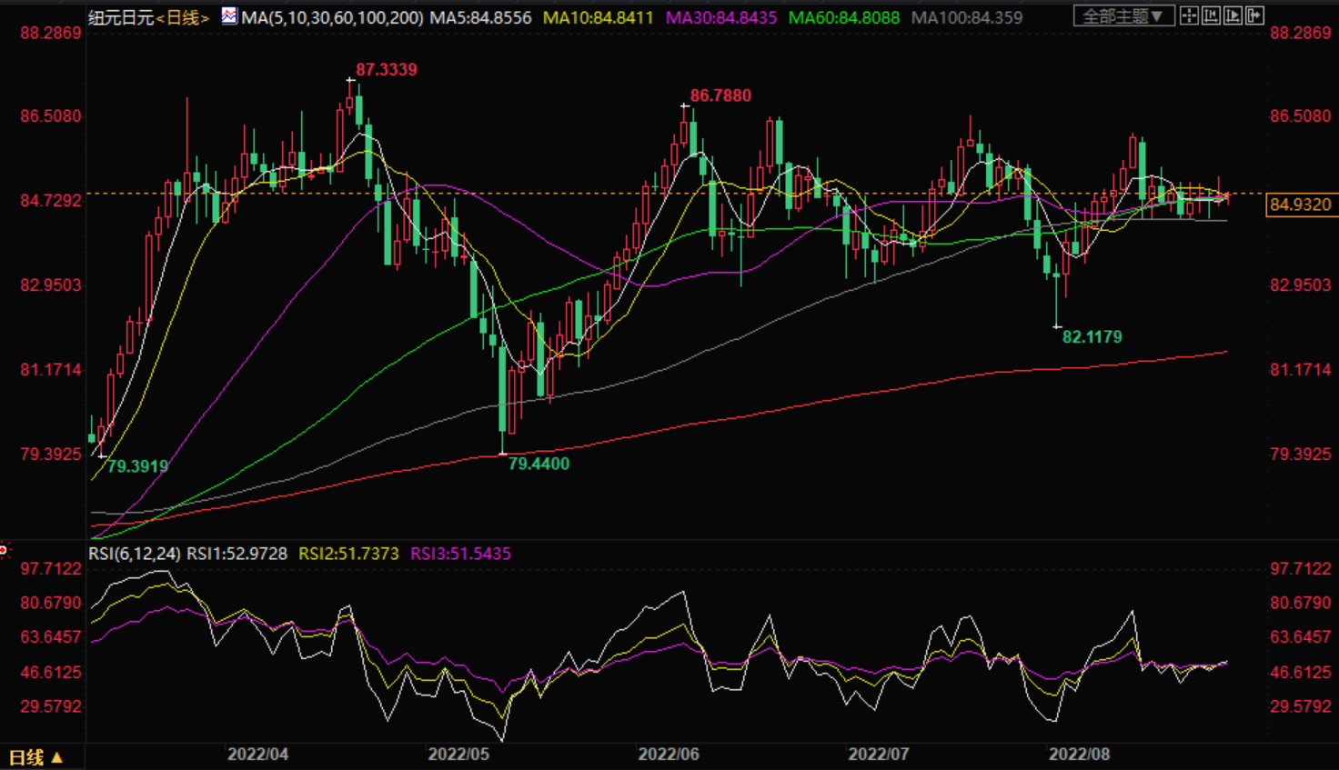
Task: Expand the 日线 period selector at bottom
Action: [35, 757]
